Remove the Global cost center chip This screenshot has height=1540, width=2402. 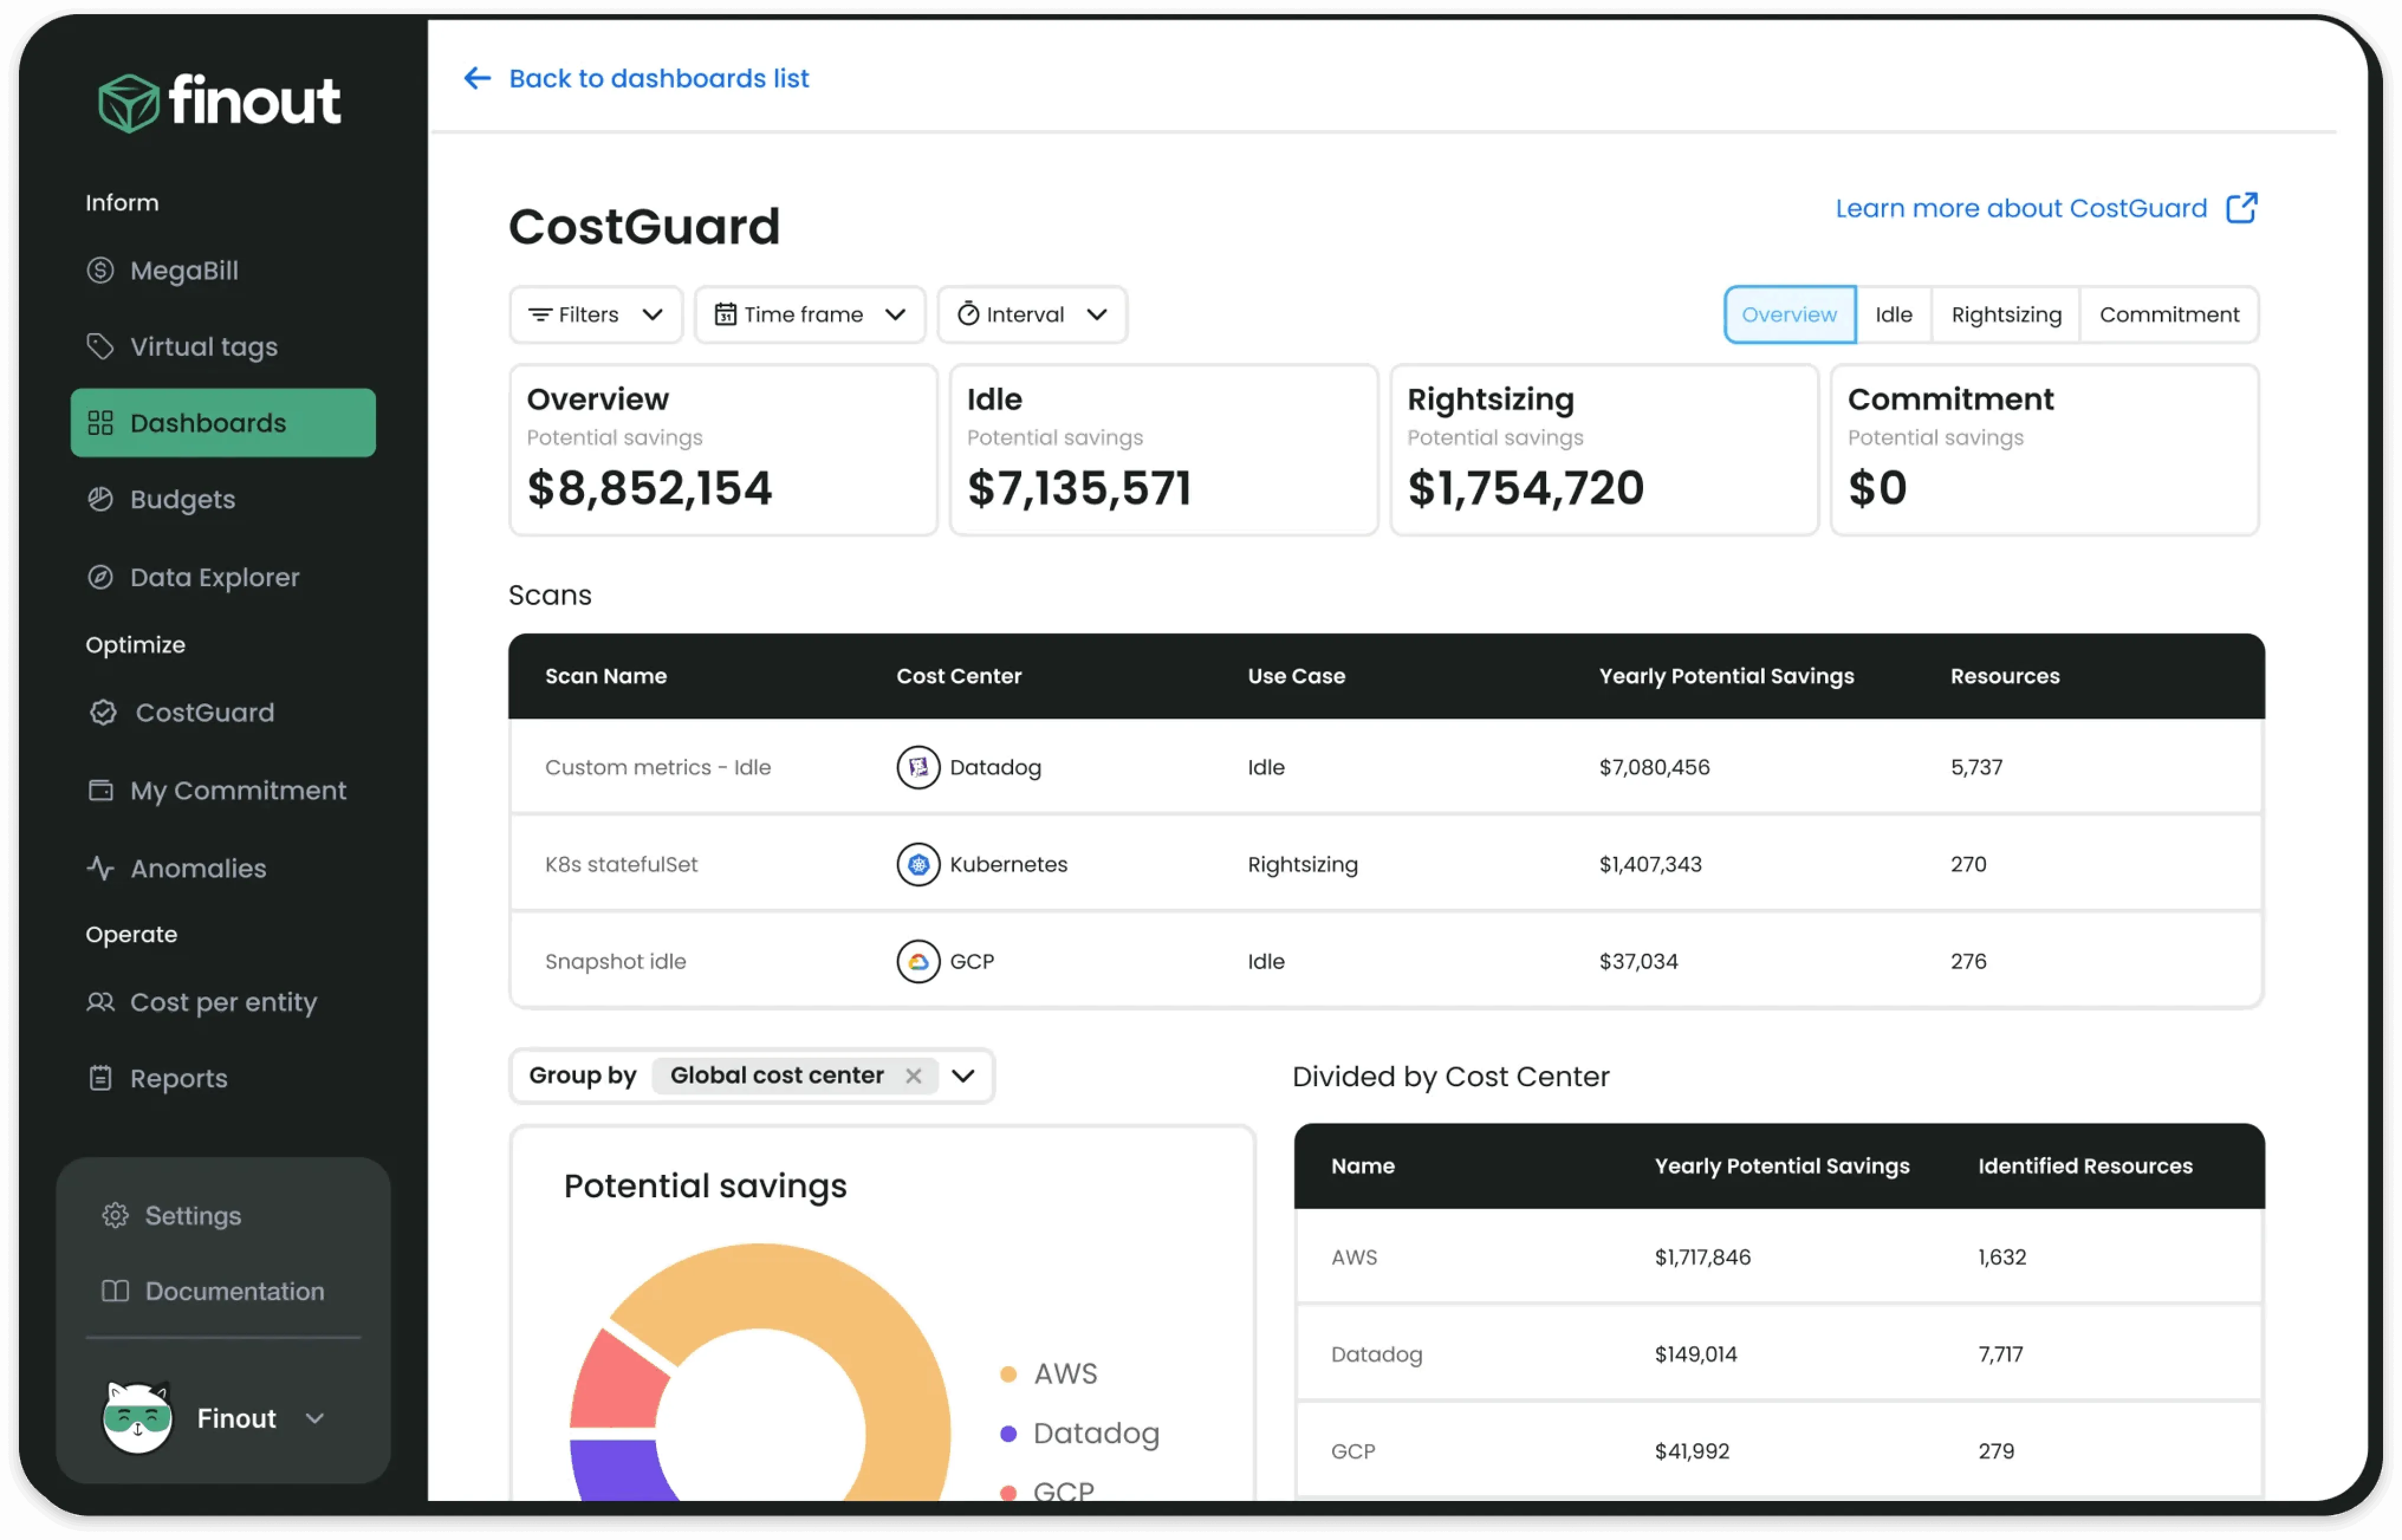pyautogui.click(x=913, y=1076)
